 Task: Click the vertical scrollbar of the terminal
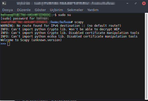coord(146,56)
